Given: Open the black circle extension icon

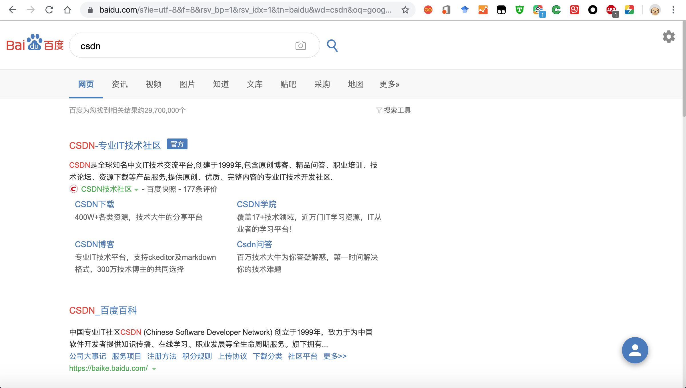Looking at the screenshot, I should (593, 10).
